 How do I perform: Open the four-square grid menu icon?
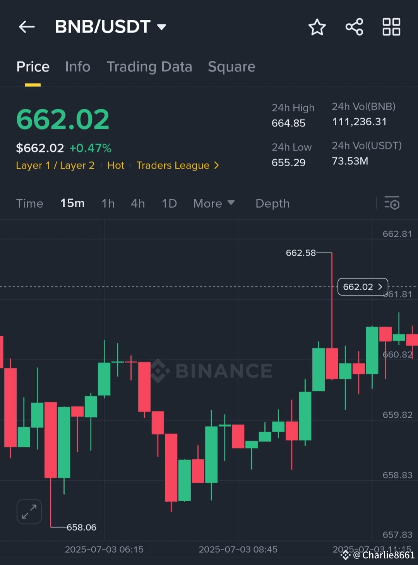(x=391, y=27)
